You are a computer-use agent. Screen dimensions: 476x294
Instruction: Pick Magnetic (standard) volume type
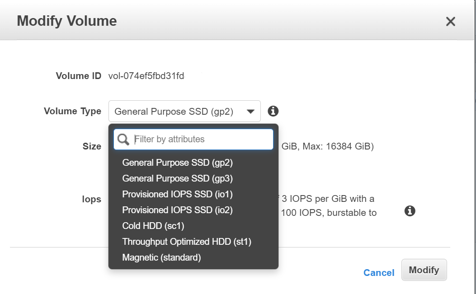[161, 257]
